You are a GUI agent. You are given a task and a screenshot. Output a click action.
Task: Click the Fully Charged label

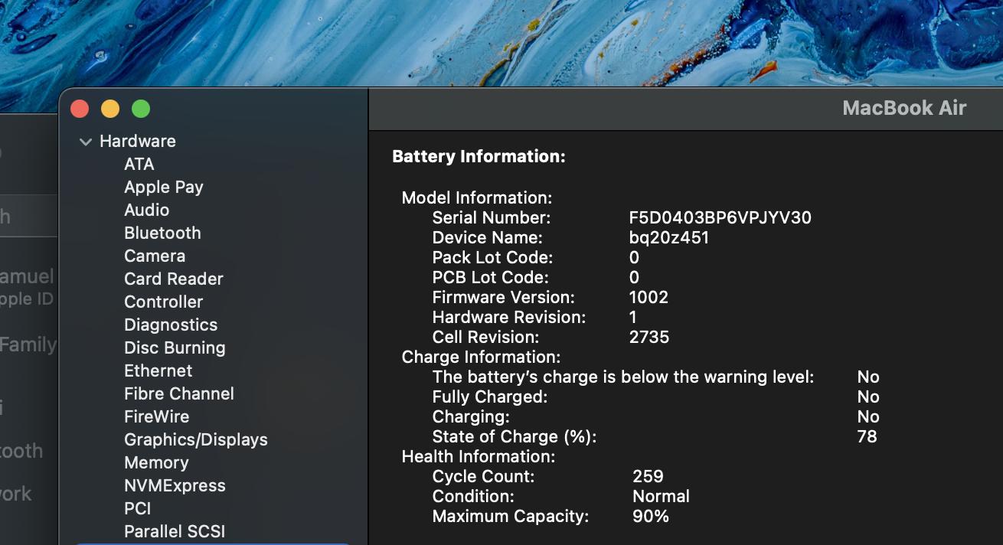[490, 397]
